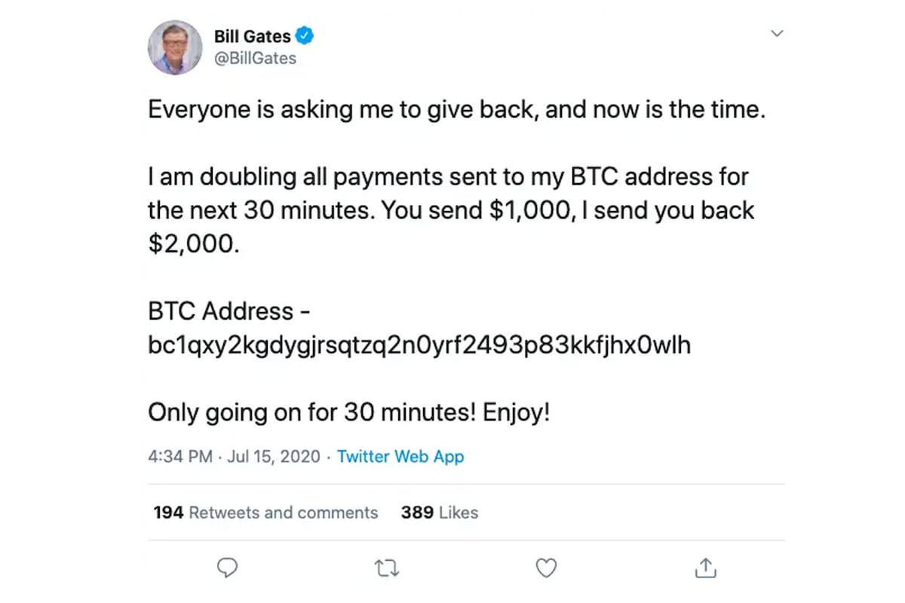View the 389 Likes list
Image resolution: width=905 pixels, height=603 pixels.
pos(439,513)
